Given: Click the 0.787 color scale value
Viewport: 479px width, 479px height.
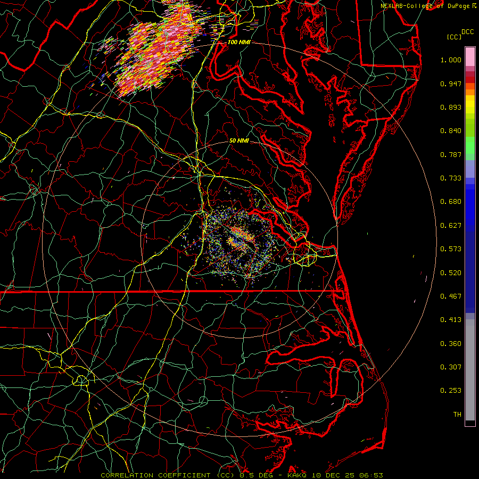Looking at the screenshot, I should click(451, 154).
